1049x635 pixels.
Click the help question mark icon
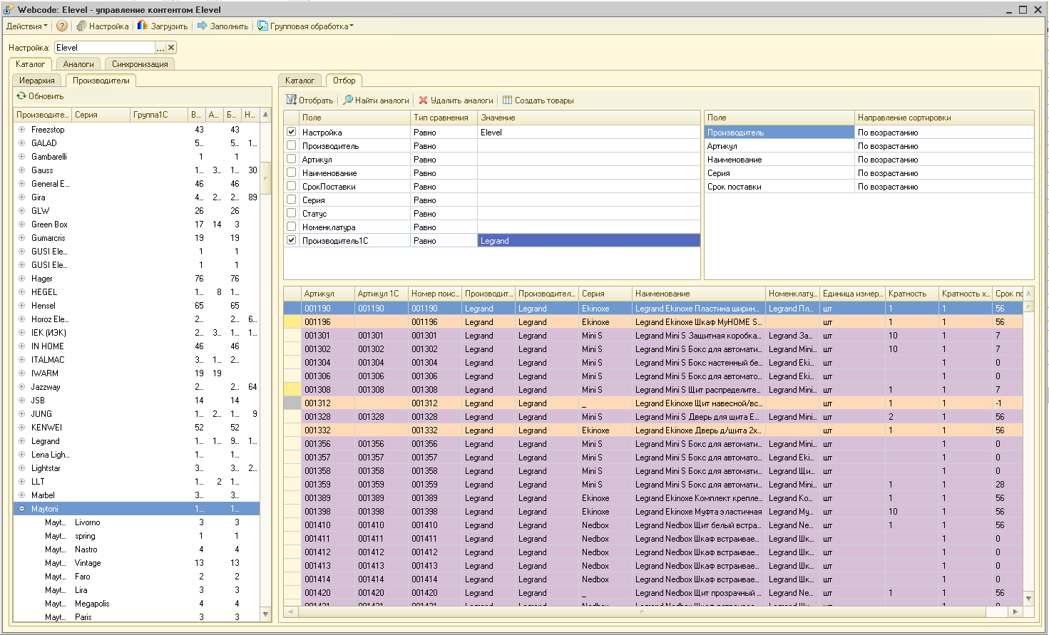62,26
